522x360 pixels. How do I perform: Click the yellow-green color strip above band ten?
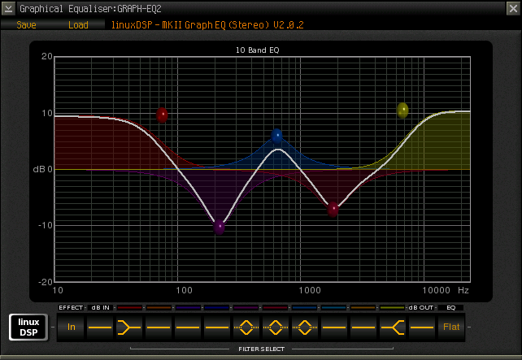tap(393, 308)
